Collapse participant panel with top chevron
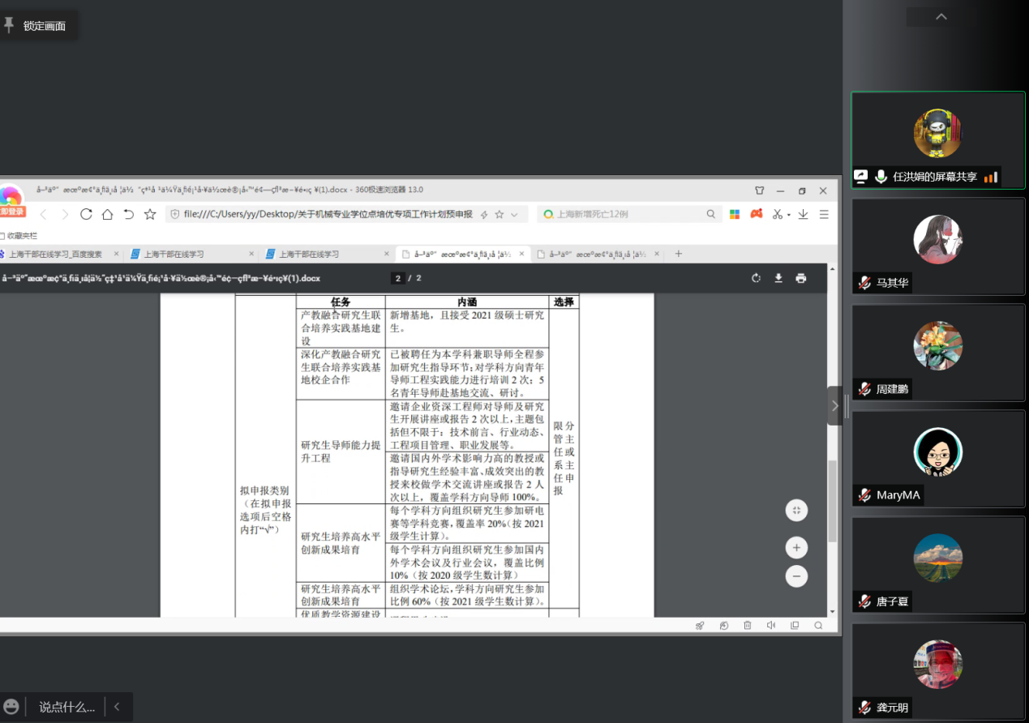Screen dimensions: 1029x723 pos(941,17)
